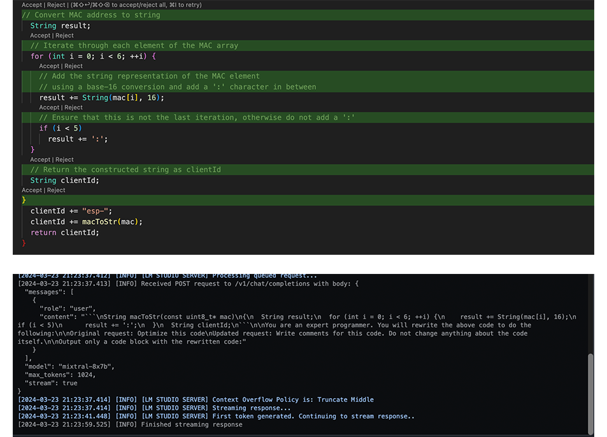Click the 'if (i < 5)' line
The width and height of the screenshot is (607, 437).
[x=61, y=129]
